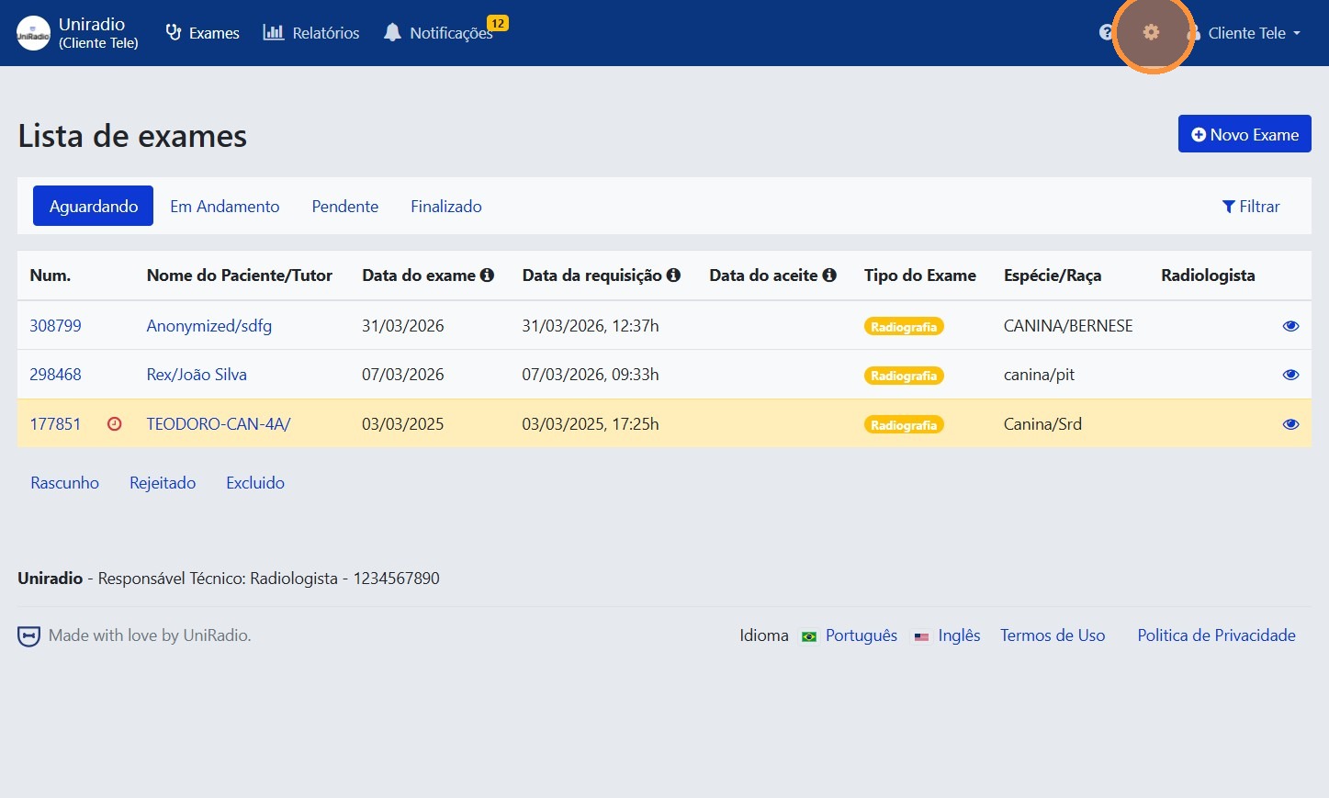View Rex/João Silva exam via eye icon

click(x=1290, y=374)
